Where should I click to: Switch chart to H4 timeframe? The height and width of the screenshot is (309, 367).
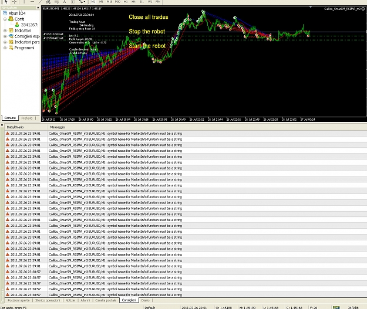pyautogui.click(x=133, y=2)
